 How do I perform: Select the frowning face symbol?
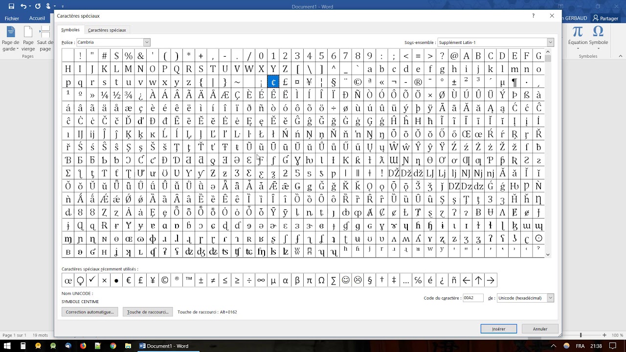click(358, 280)
